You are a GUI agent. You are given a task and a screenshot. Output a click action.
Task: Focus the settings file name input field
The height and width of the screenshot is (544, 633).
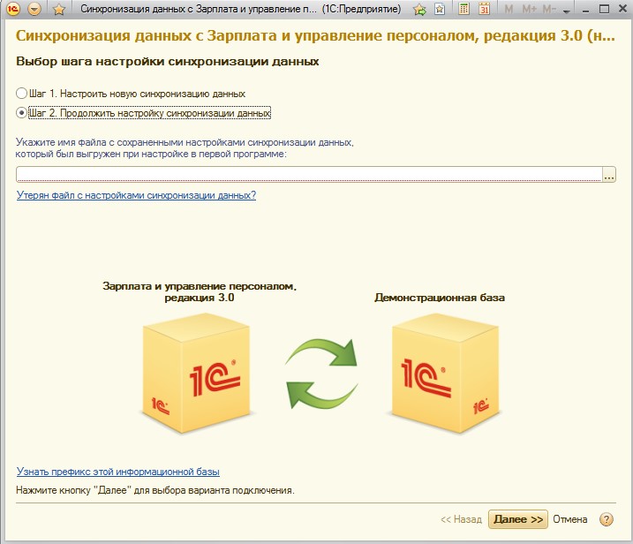(x=309, y=174)
